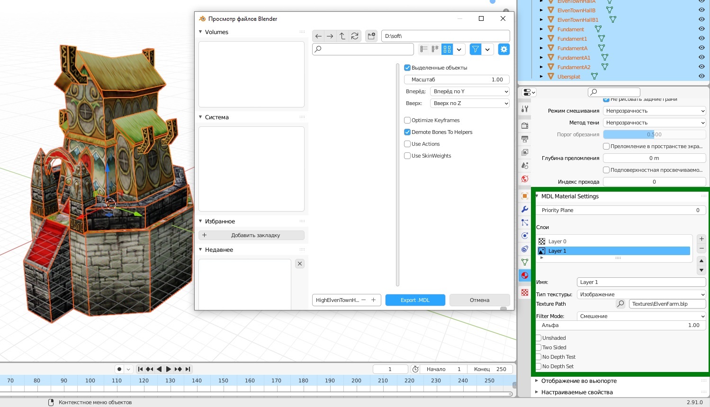Enable Unshaded material option

(539, 338)
